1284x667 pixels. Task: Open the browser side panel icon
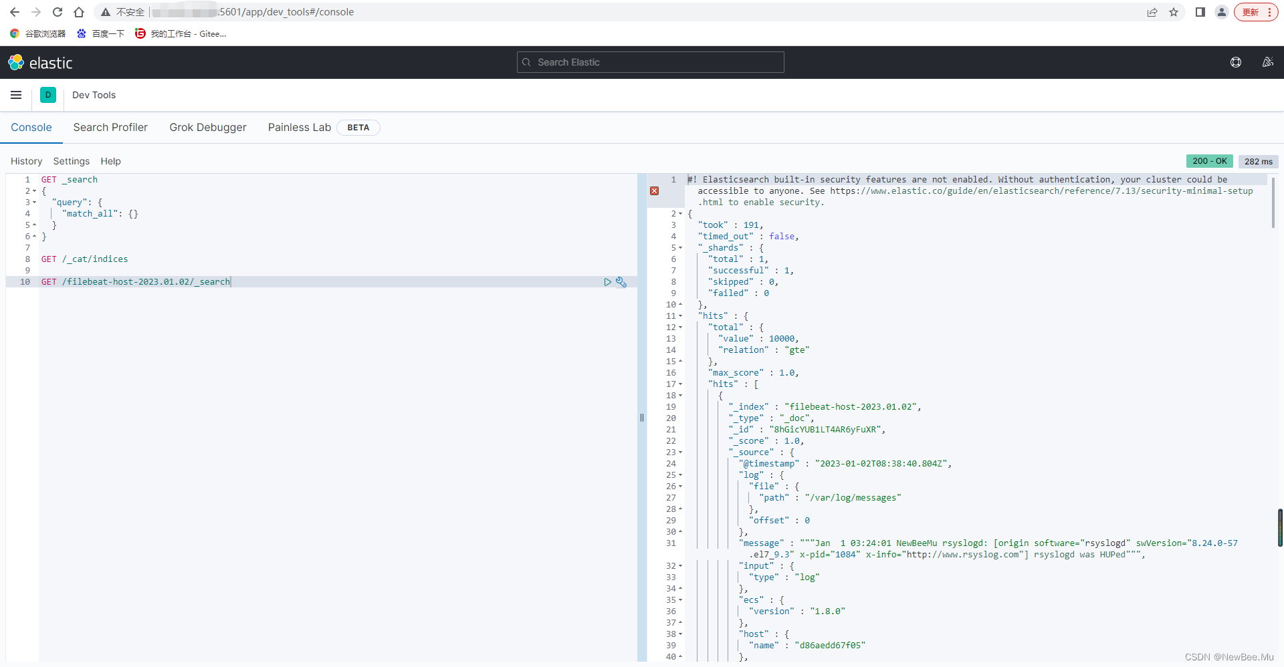pos(1200,12)
